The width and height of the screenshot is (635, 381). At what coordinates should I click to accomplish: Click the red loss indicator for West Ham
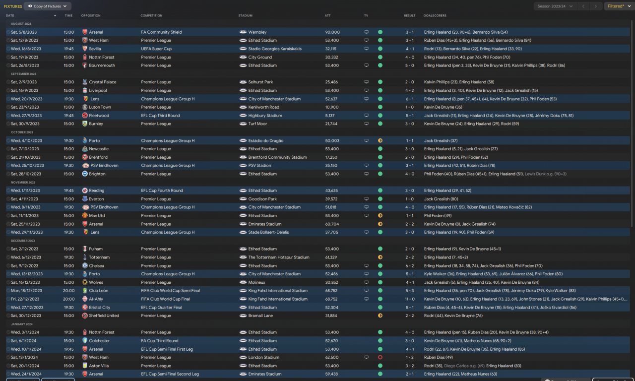tap(380, 357)
